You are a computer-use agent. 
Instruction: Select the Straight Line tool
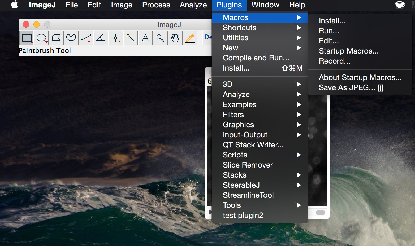click(86, 38)
